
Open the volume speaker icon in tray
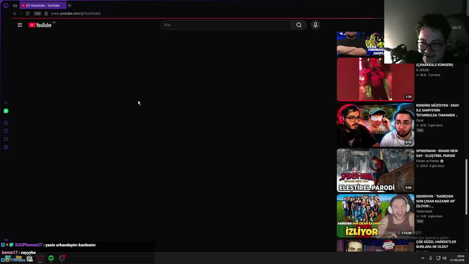coord(444,258)
